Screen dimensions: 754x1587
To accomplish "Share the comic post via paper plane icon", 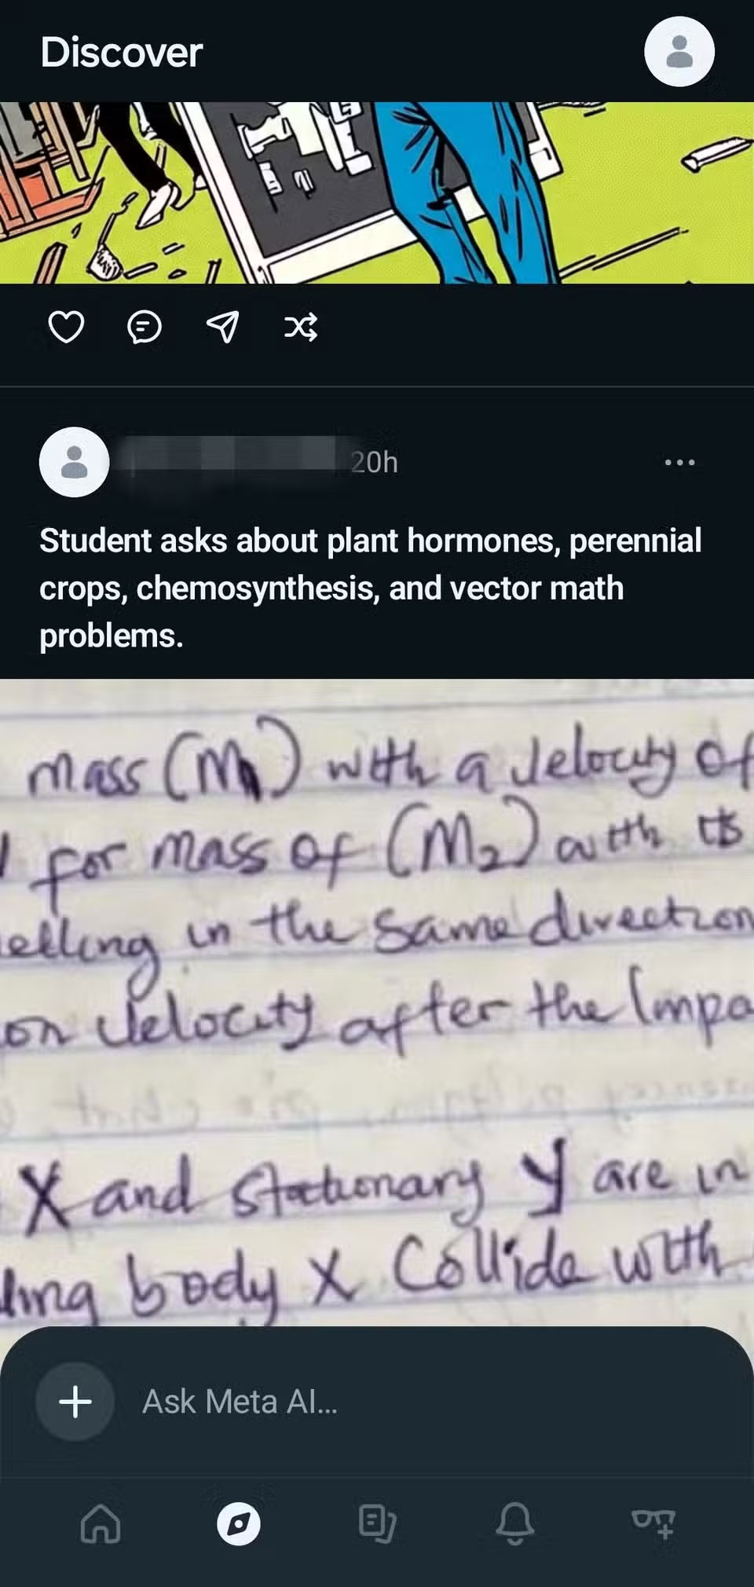I will (222, 327).
